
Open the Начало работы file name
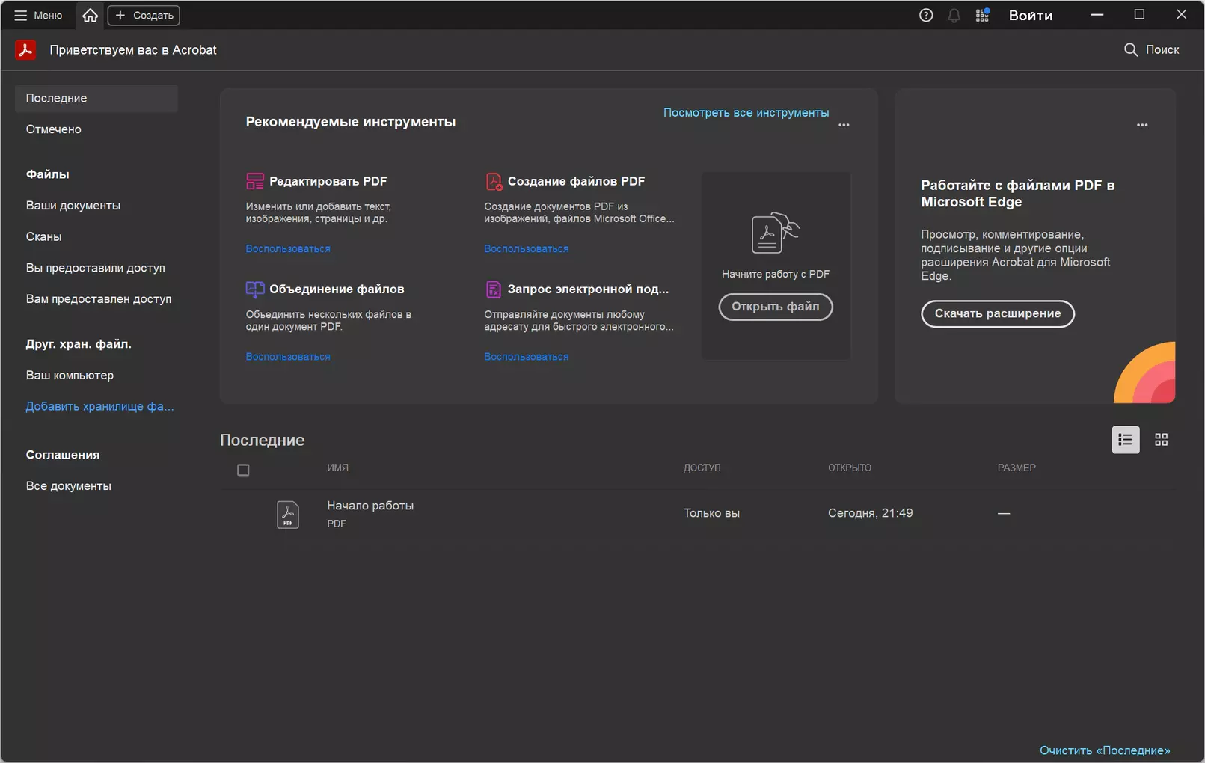click(370, 506)
